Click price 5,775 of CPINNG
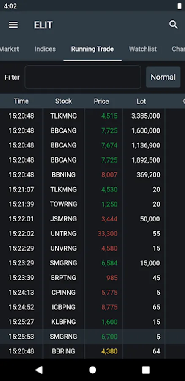Viewport: 185px width, 381px height. click(109, 292)
